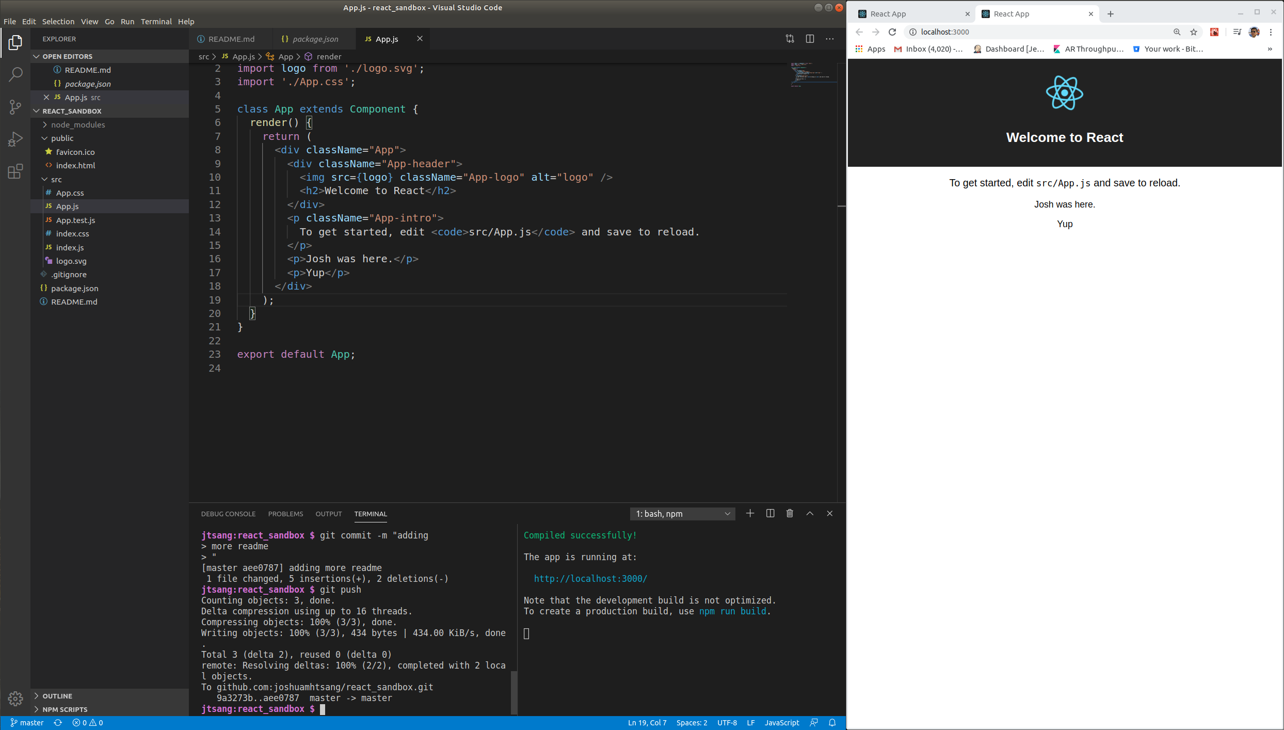The width and height of the screenshot is (1284, 730).
Task: Click the http://localhost:3000/ link in terminal
Action: pyautogui.click(x=590, y=578)
